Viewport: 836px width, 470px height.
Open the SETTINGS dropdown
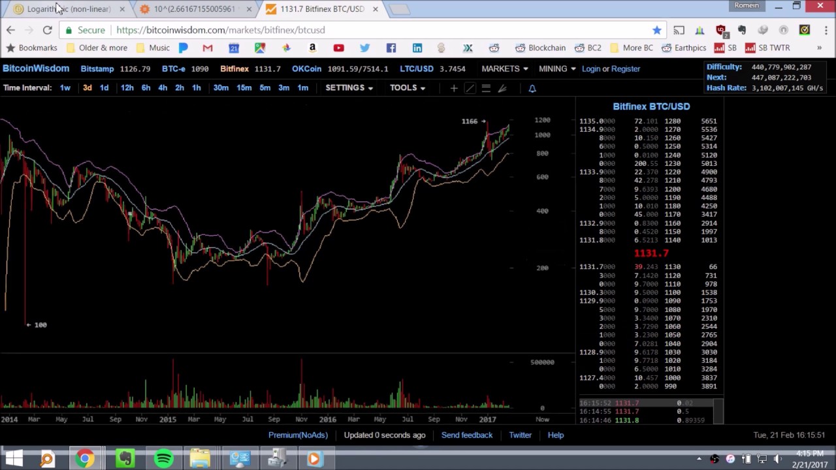pyautogui.click(x=349, y=87)
